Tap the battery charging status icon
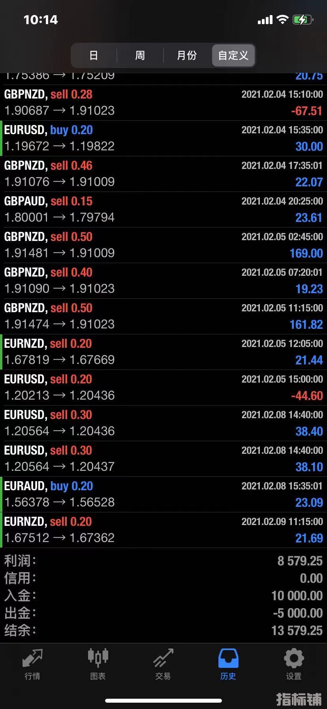The image size is (327, 709). 303,19
